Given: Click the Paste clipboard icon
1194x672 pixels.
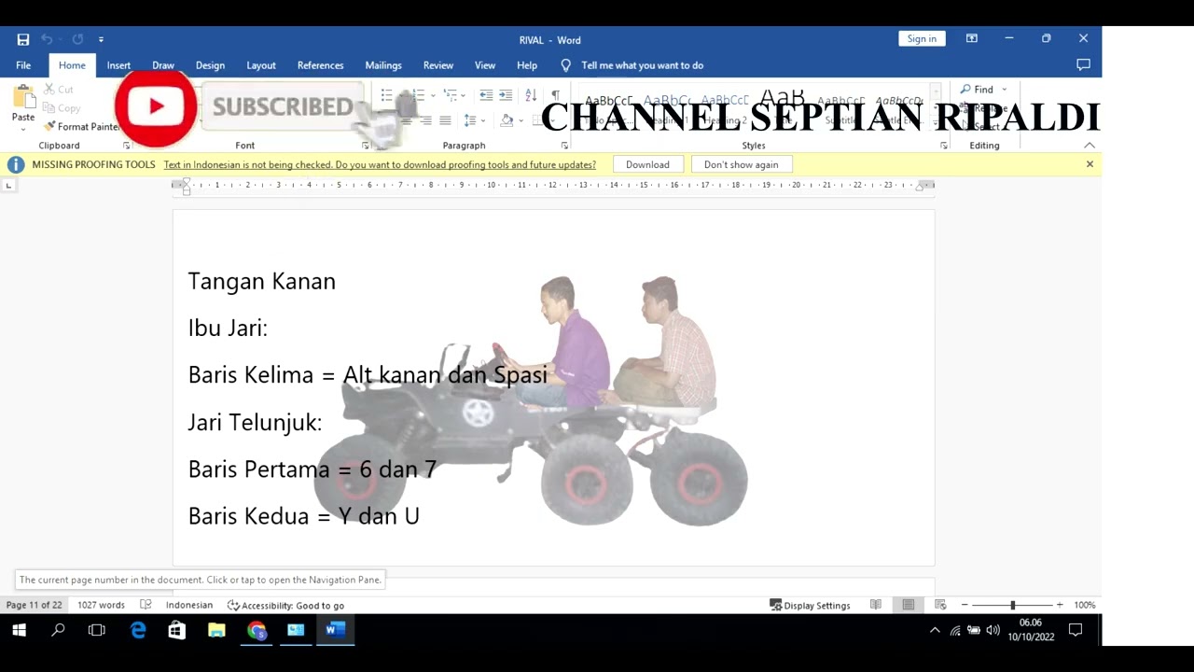Looking at the screenshot, I should tap(23, 97).
